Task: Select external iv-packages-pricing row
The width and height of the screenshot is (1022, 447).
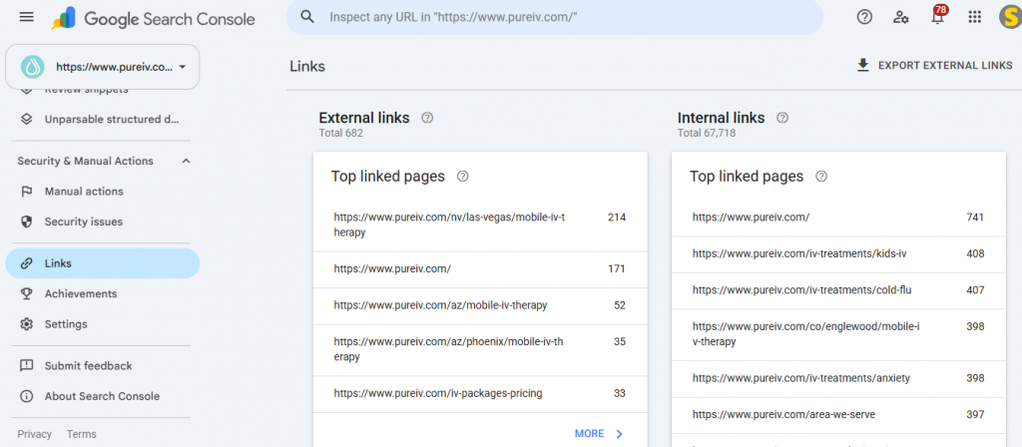Action: [x=480, y=393]
